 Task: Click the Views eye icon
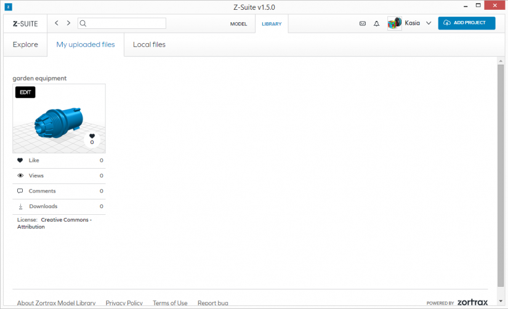click(x=20, y=175)
